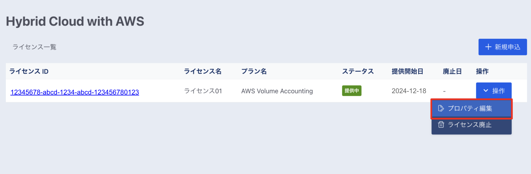Click the 提供開始日 column header
The width and height of the screenshot is (531, 174).
pos(408,71)
